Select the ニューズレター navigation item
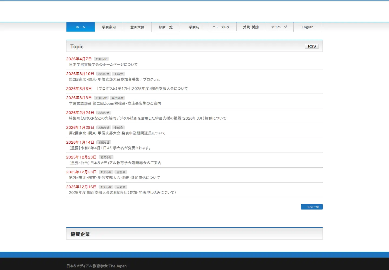This screenshot has width=389, height=270. [222, 27]
